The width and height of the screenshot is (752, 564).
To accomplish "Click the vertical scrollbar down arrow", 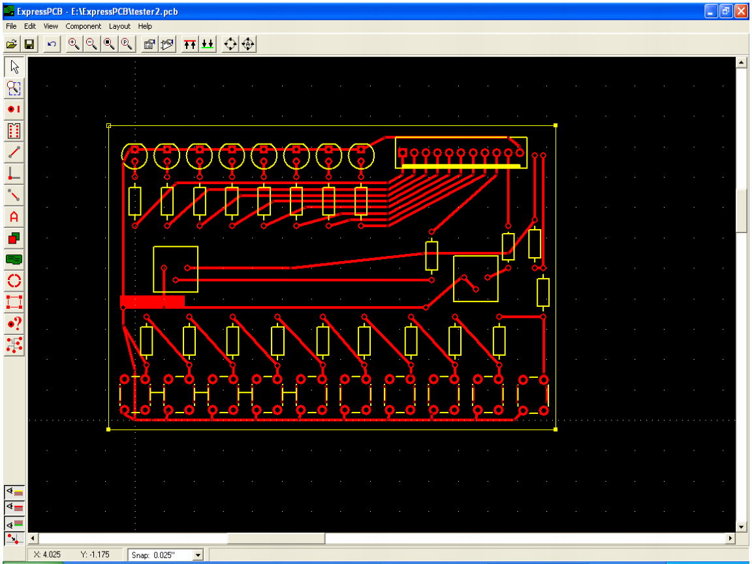I will coord(742,527).
